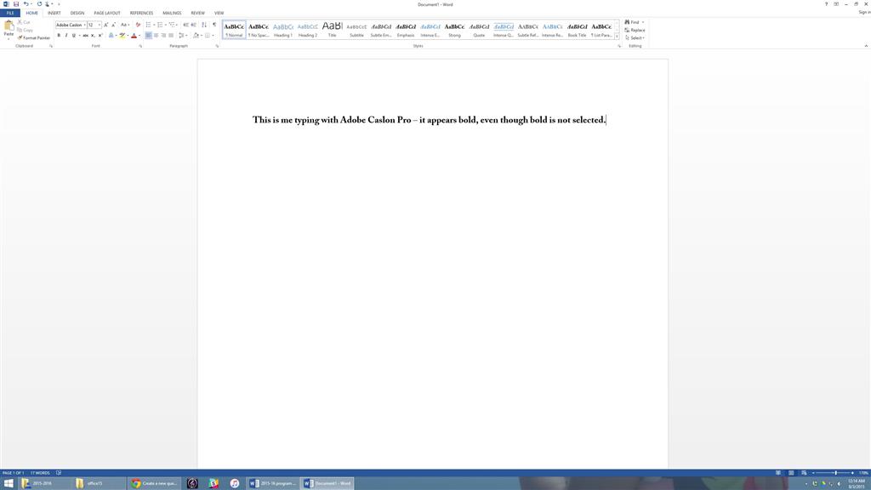Increase font size with Grow Font icon
The width and height of the screenshot is (871, 490).
[105, 25]
